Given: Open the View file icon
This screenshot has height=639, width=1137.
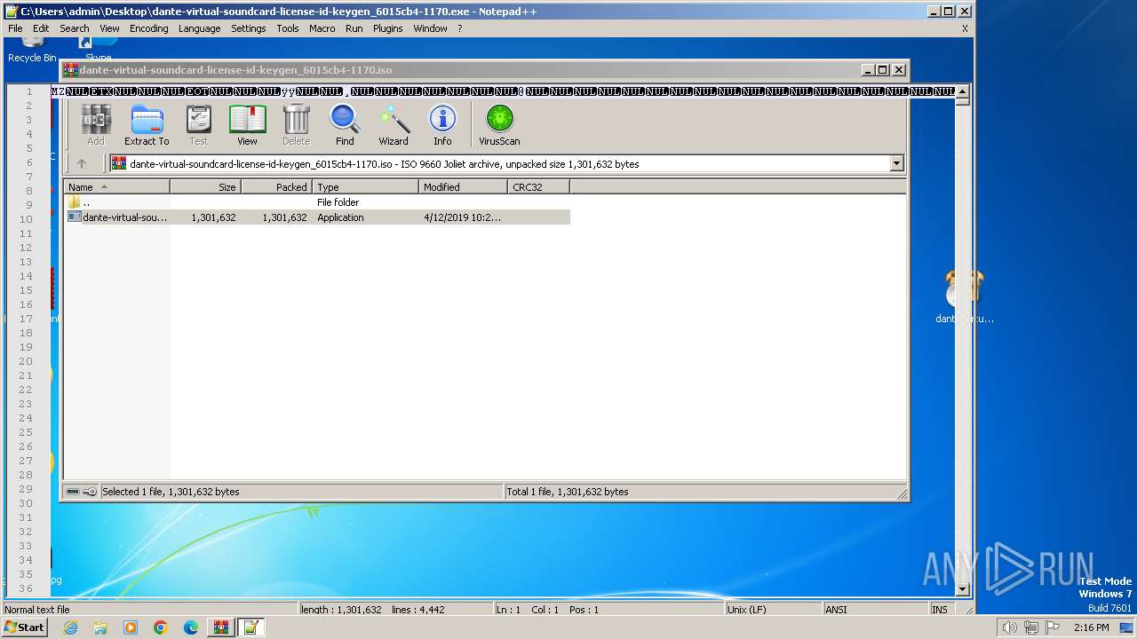Looking at the screenshot, I should 247,124.
